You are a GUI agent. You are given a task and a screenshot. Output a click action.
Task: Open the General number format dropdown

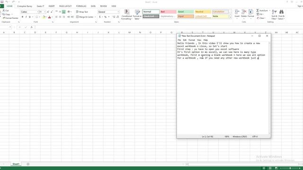(118, 12)
